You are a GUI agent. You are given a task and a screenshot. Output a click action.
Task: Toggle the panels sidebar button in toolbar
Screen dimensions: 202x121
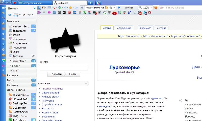39,8
